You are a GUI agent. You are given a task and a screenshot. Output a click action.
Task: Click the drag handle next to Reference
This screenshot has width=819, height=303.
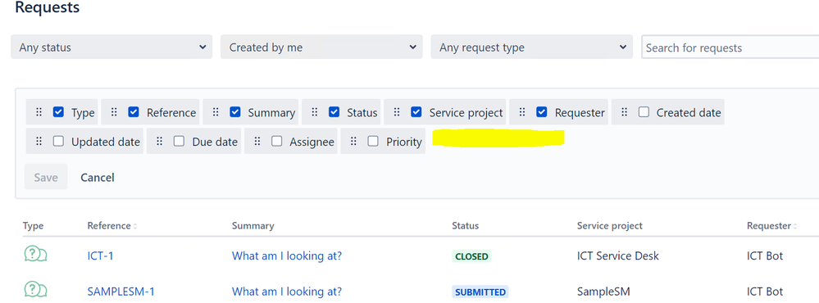click(x=115, y=112)
